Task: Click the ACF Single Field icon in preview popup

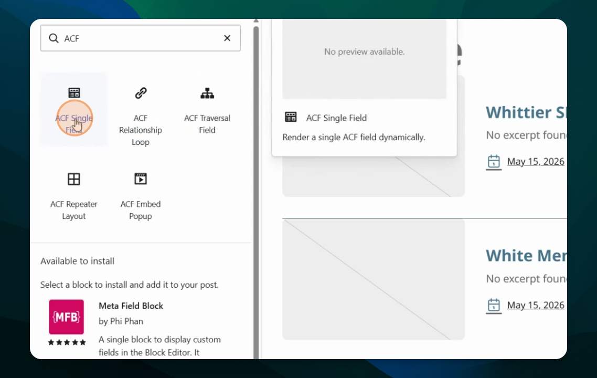Action: tap(291, 117)
